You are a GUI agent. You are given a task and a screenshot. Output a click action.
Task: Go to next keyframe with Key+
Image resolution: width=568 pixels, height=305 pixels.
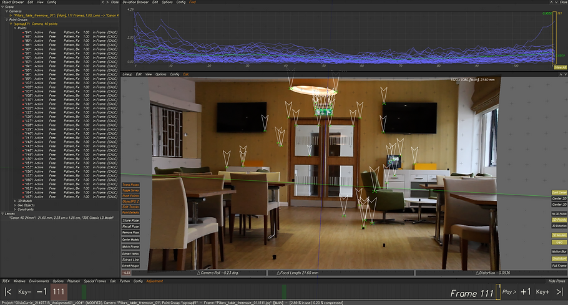pos(542,292)
